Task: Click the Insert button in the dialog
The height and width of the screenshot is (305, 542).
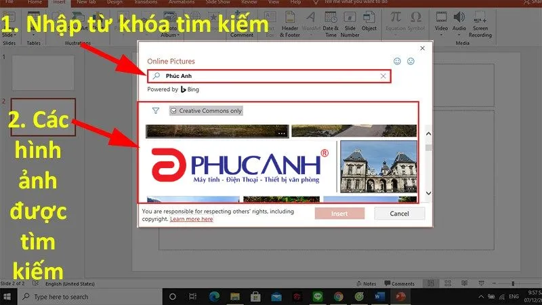Action: pyautogui.click(x=339, y=213)
